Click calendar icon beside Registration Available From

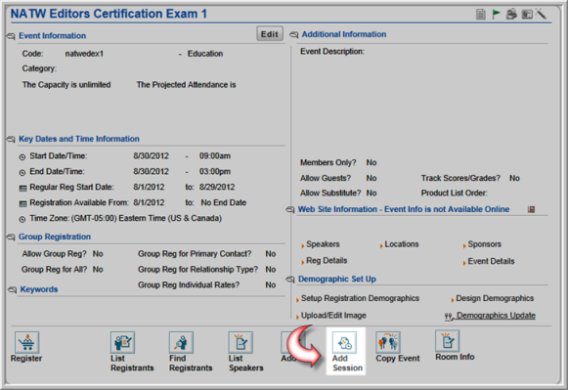pos(22,204)
